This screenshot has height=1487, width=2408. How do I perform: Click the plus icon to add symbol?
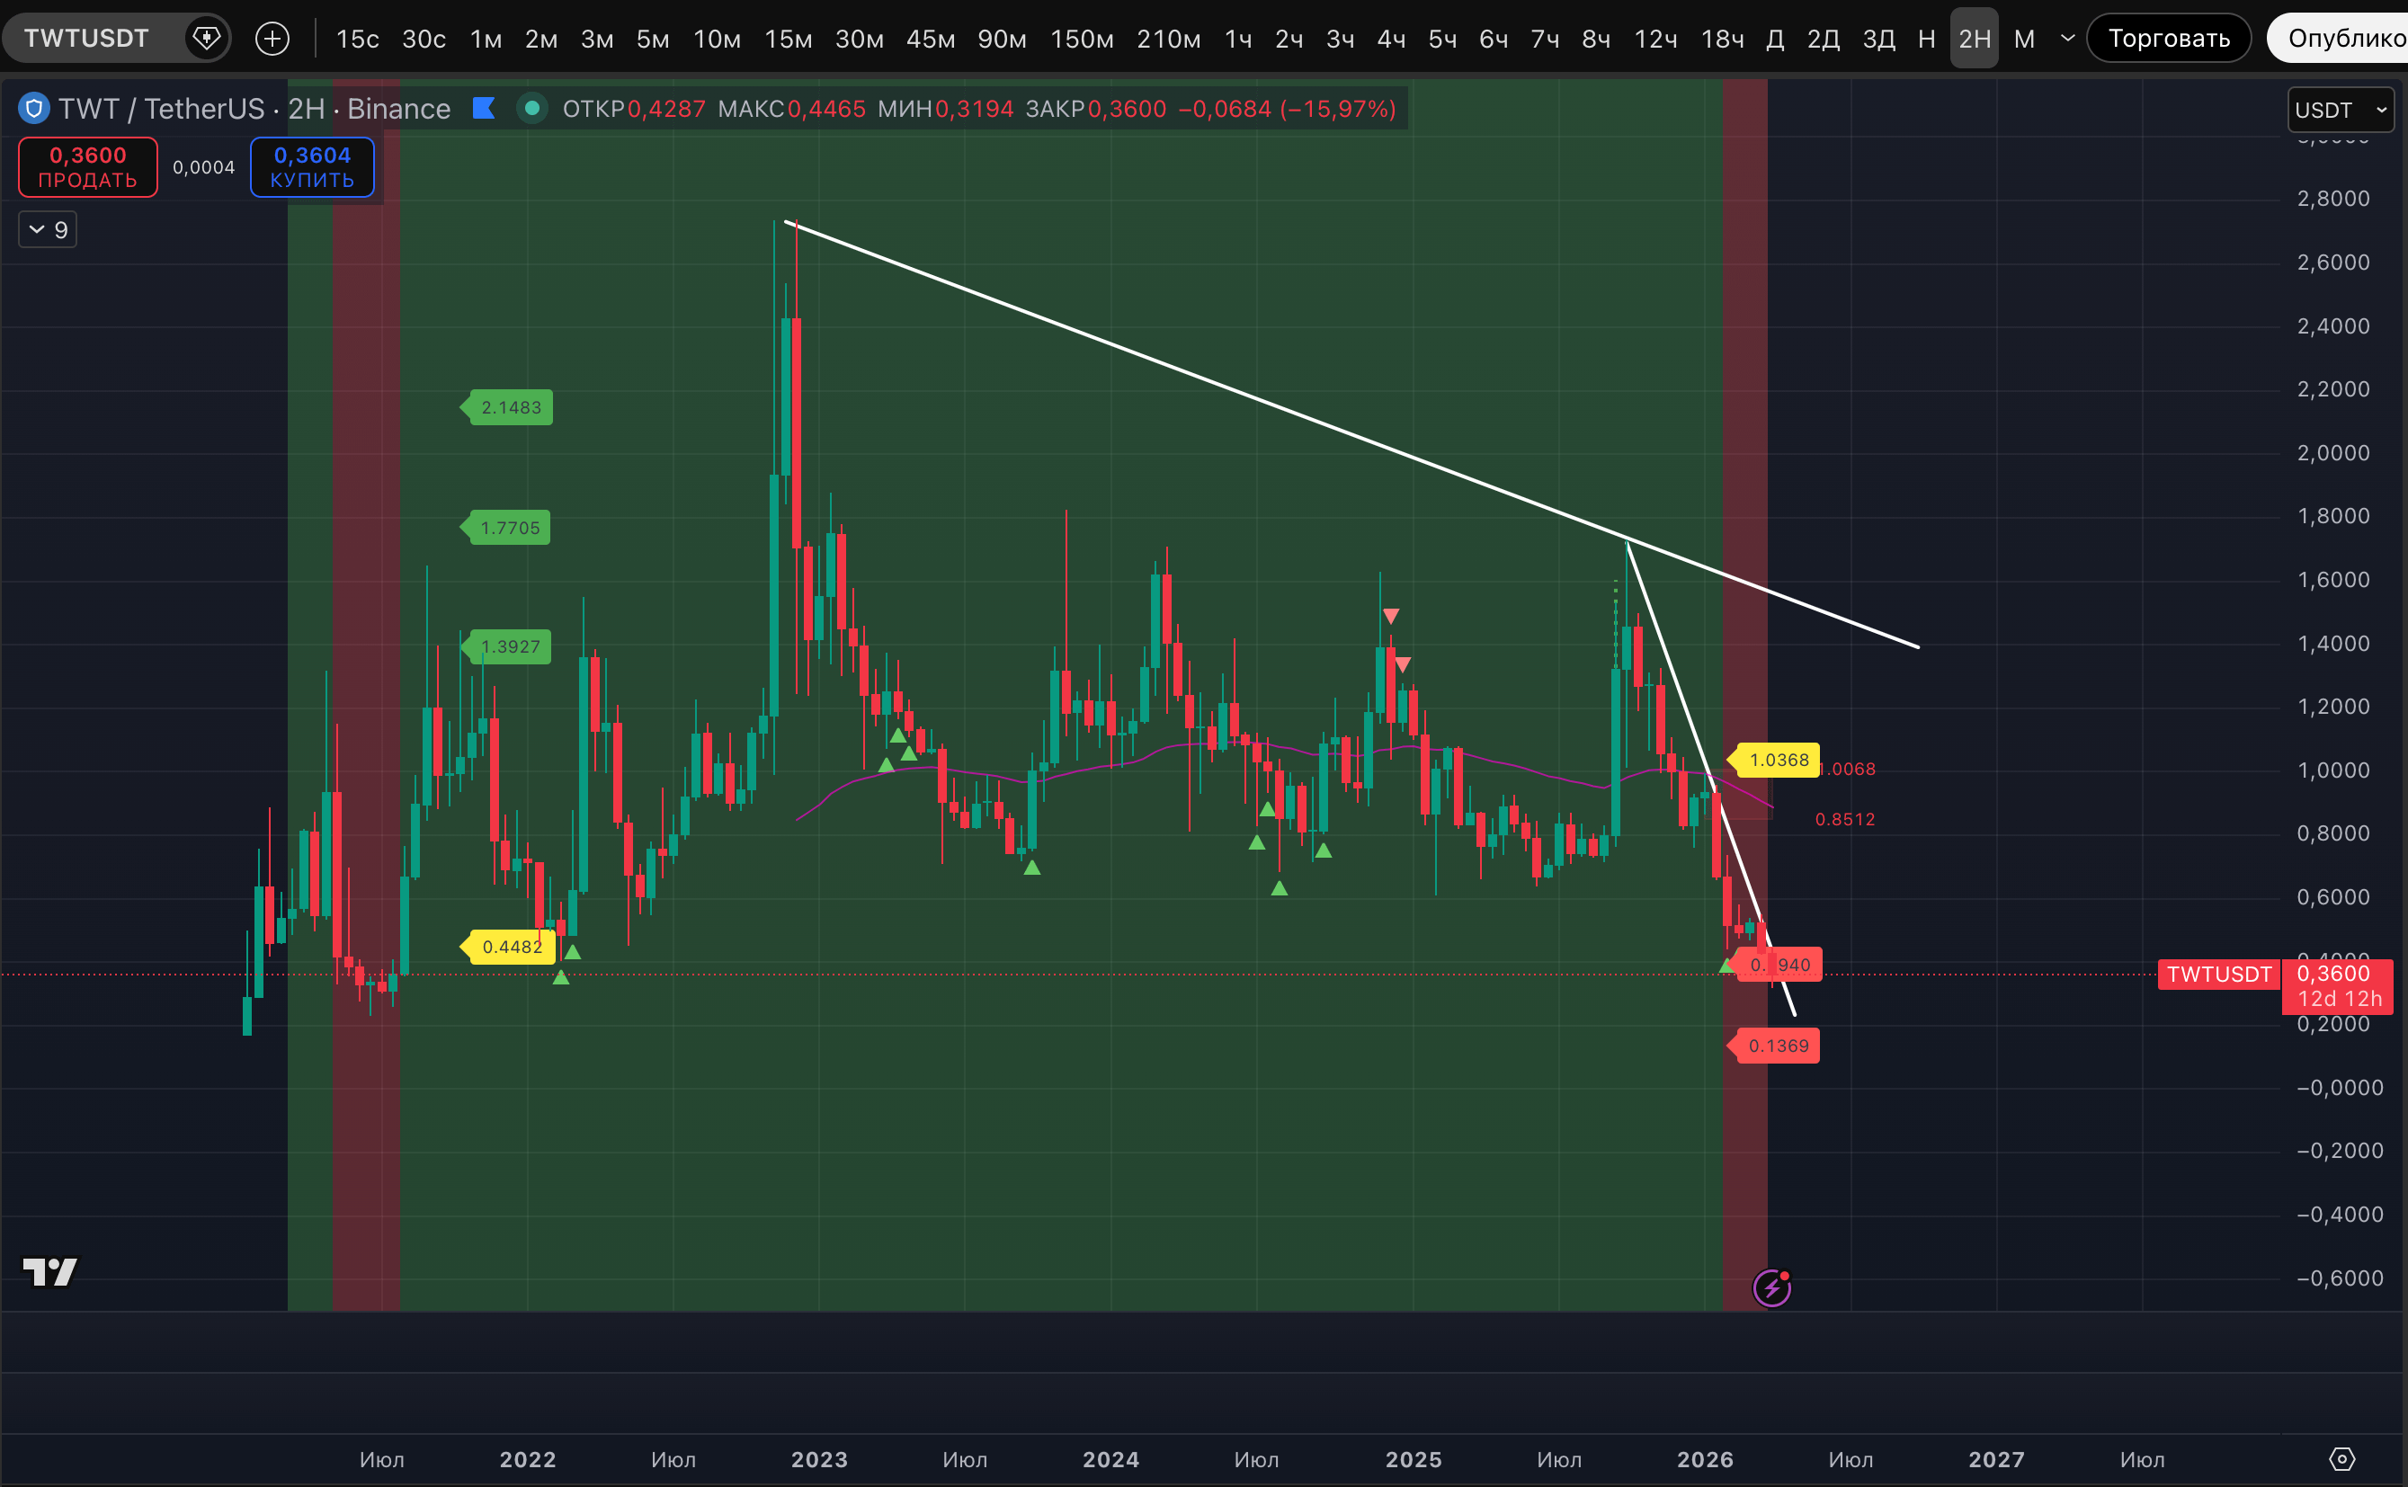click(272, 39)
